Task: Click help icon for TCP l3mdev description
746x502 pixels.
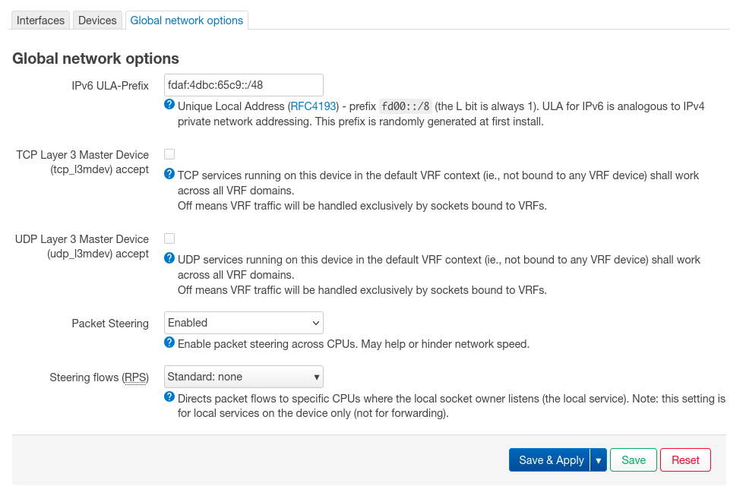Action: (x=169, y=174)
